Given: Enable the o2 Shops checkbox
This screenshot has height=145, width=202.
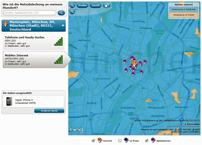Looking at the screenshot, I should point(120,141).
